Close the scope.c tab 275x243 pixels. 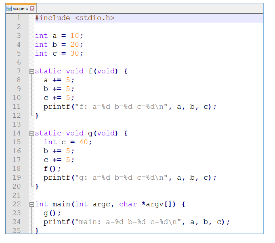pyautogui.click(x=32, y=8)
